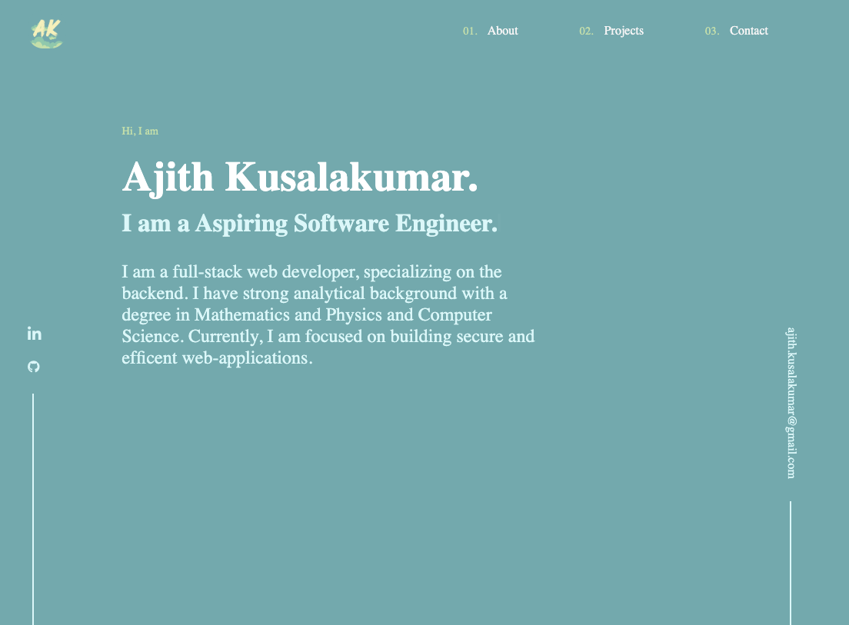849x625 pixels.
Task: Click the 'Hi, I am' greeting text
Action: [x=140, y=131]
